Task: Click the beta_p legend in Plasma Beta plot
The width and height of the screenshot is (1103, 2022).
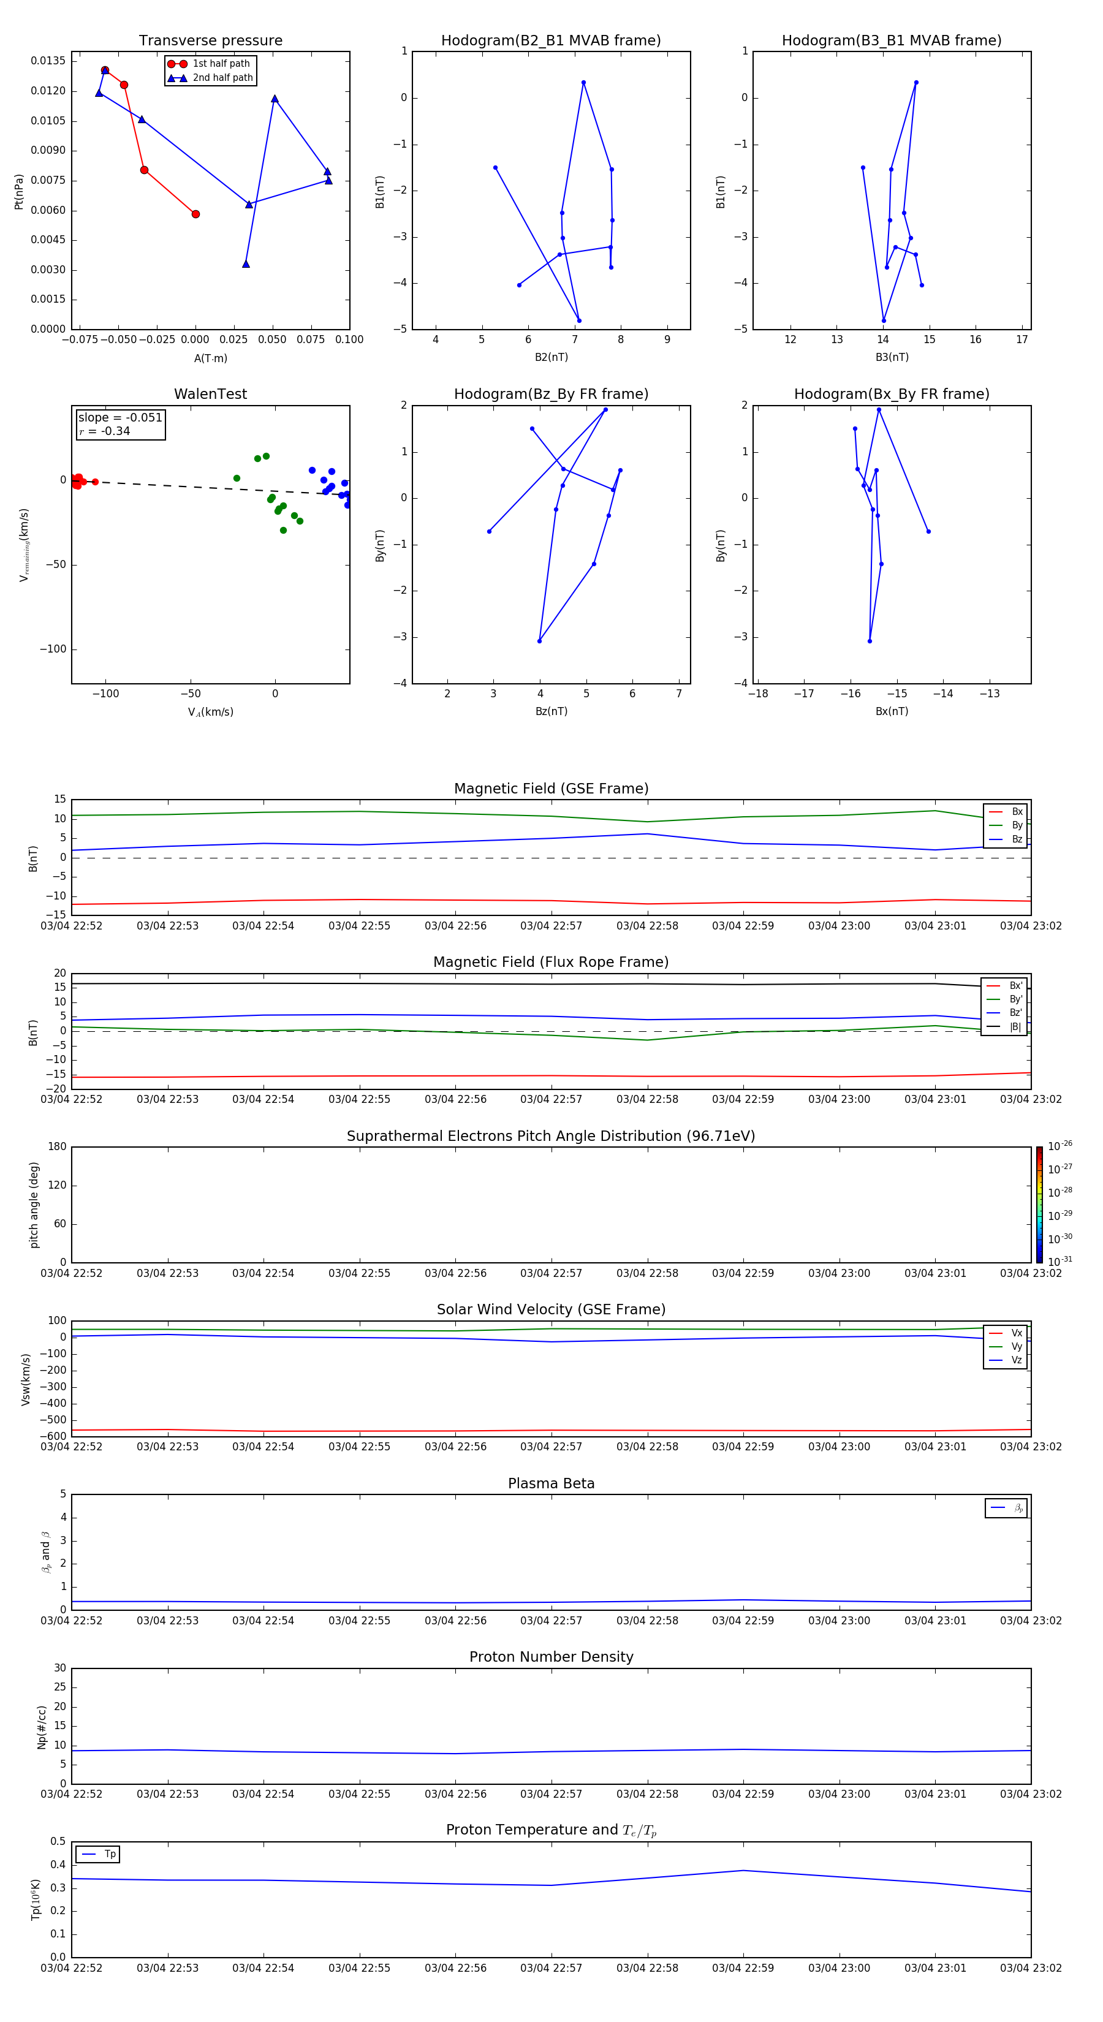Action: tap(1006, 1508)
